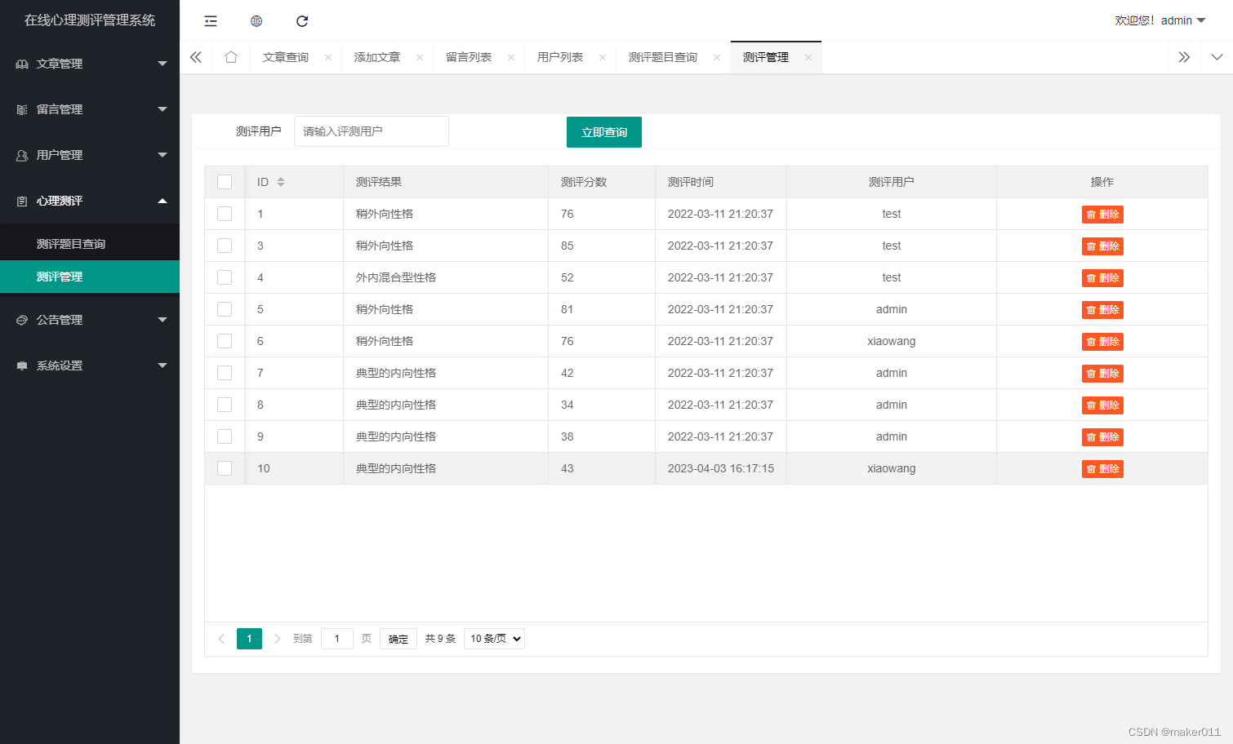
Task: Close the 用户列表 tab
Action: tap(603, 57)
